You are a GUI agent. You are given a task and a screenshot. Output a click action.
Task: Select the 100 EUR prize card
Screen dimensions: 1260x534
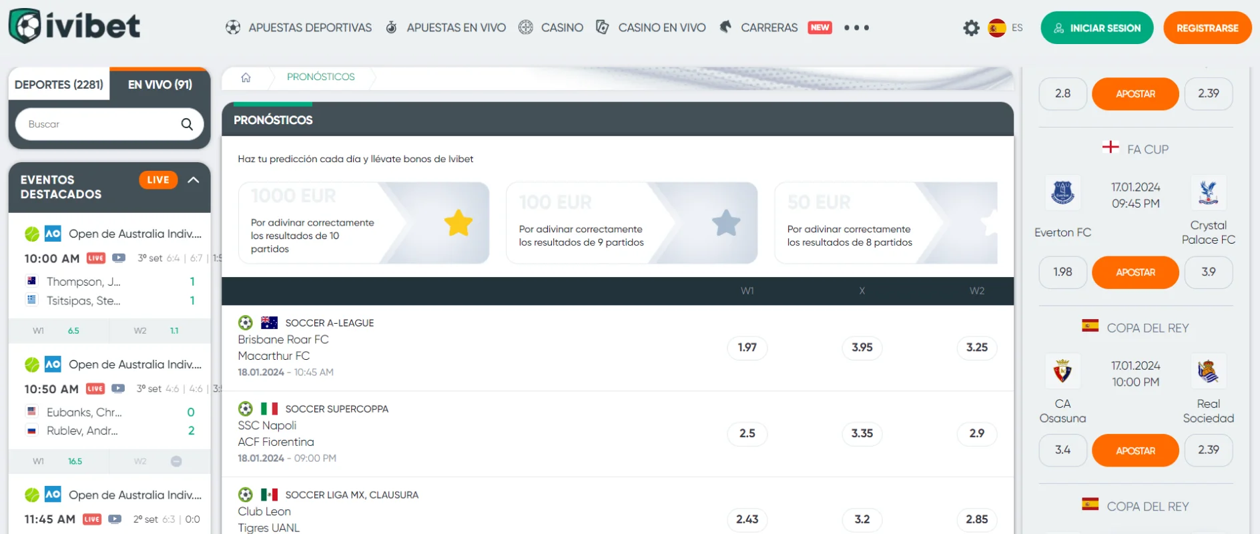(631, 223)
